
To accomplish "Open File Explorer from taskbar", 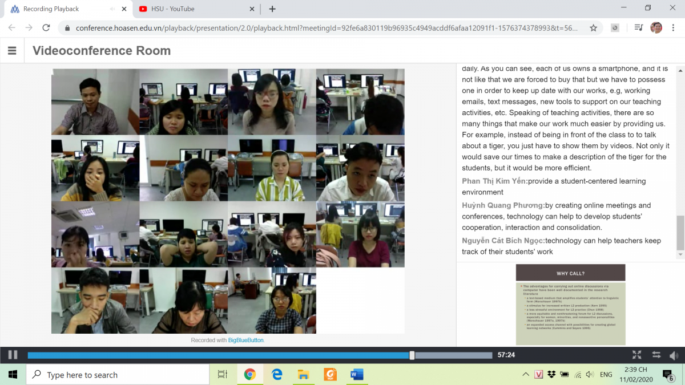I will [x=304, y=375].
